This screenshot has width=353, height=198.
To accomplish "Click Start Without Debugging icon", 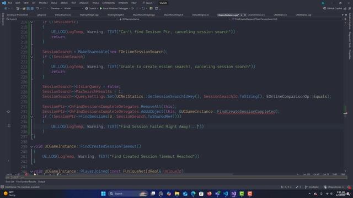I will pos(133,9).
